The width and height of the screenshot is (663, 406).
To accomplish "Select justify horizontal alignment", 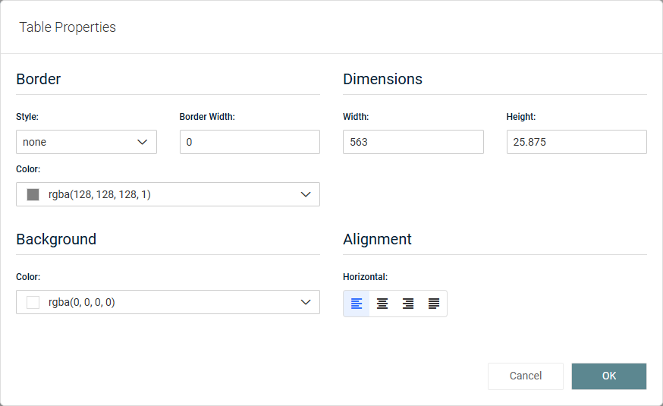I will [434, 304].
